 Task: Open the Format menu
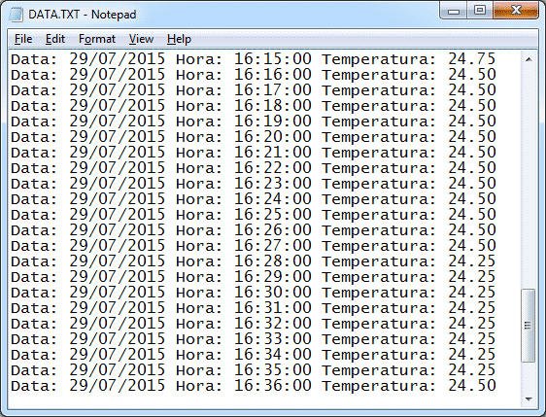97,39
